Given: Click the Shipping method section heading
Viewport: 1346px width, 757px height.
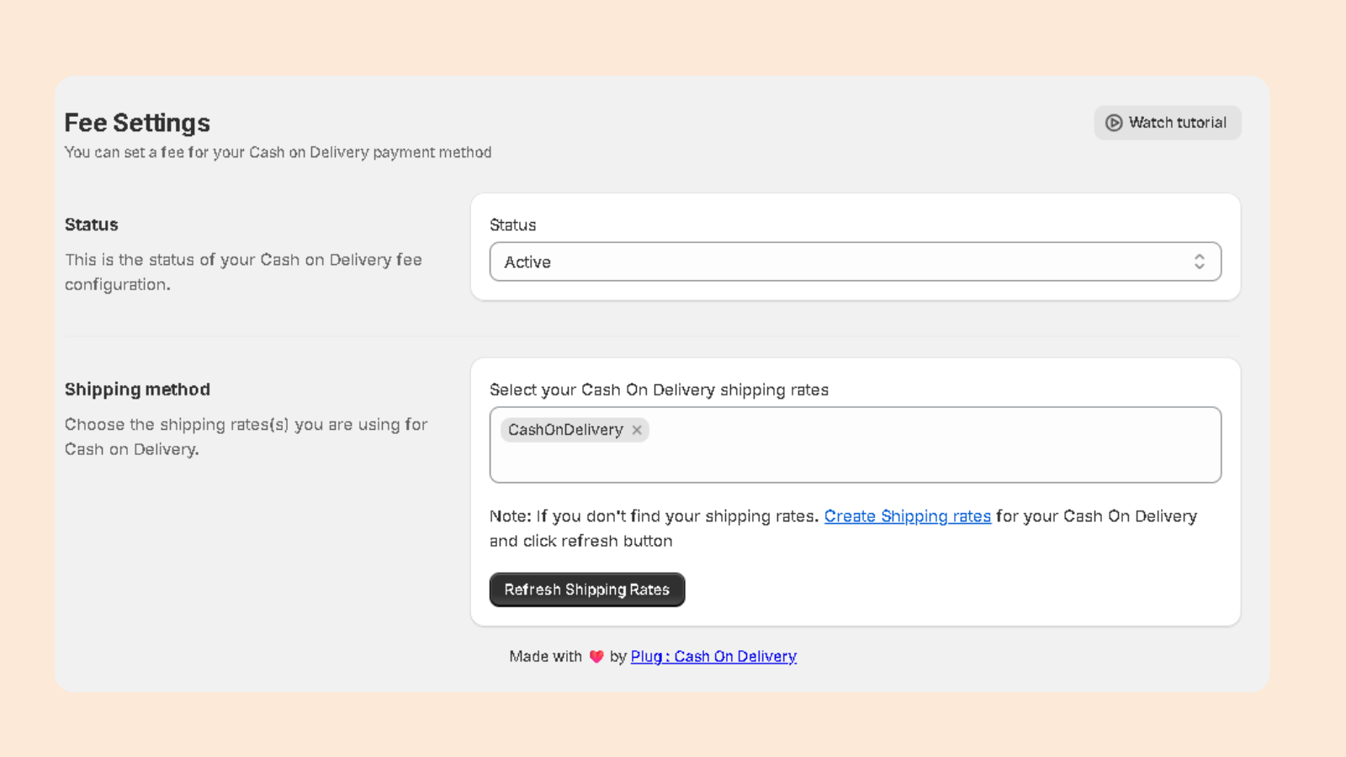Looking at the screenshot, I should point(137,389).
